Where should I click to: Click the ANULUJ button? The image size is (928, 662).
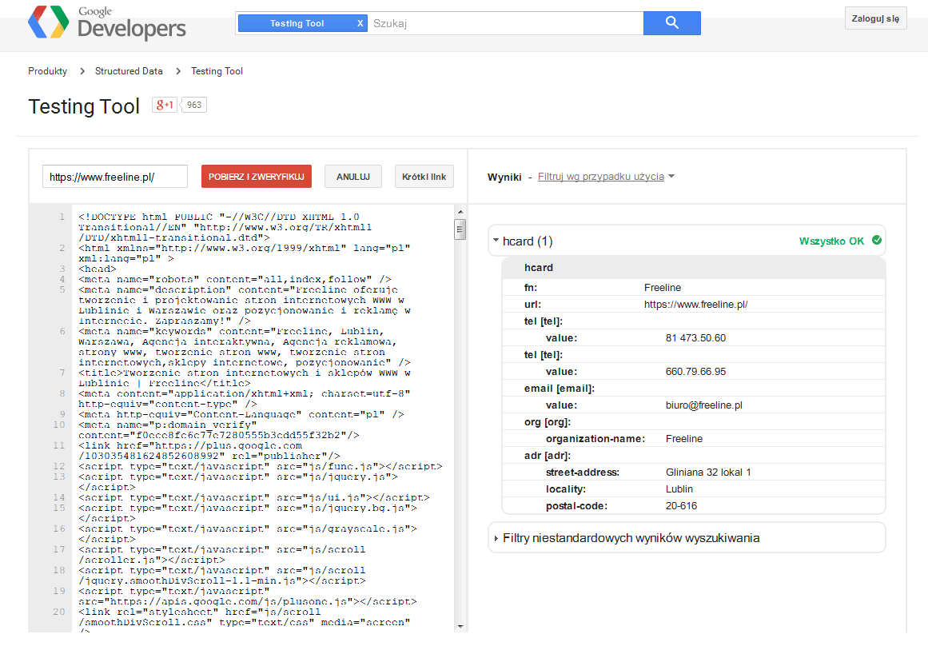[353, 177]
